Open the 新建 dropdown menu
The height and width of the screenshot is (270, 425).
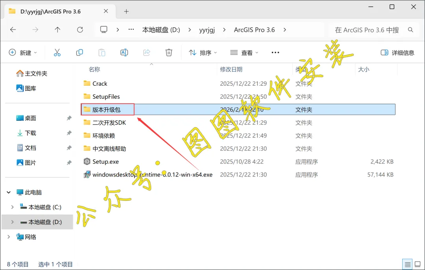point(23,53)
